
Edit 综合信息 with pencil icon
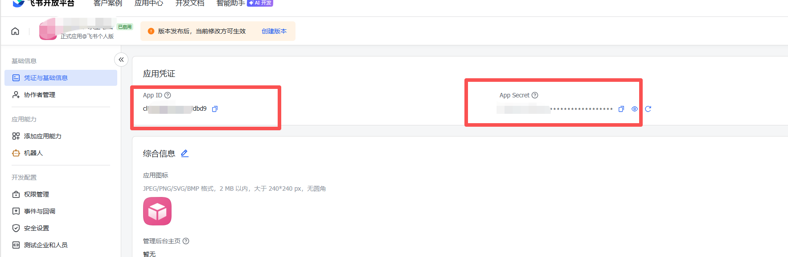pyautogui.click(x=185, y=153)
